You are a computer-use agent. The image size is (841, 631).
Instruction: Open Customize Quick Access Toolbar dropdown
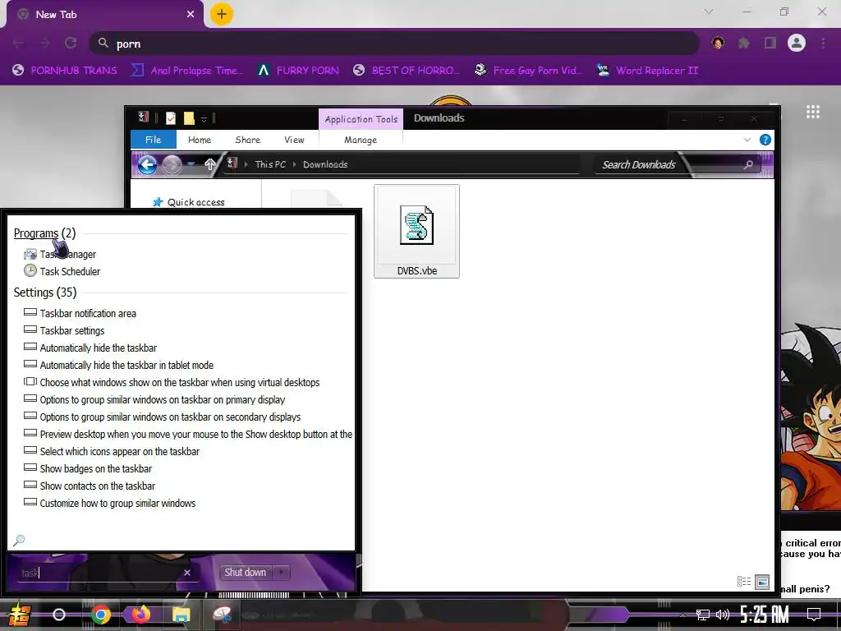click(x=204, y=118)
